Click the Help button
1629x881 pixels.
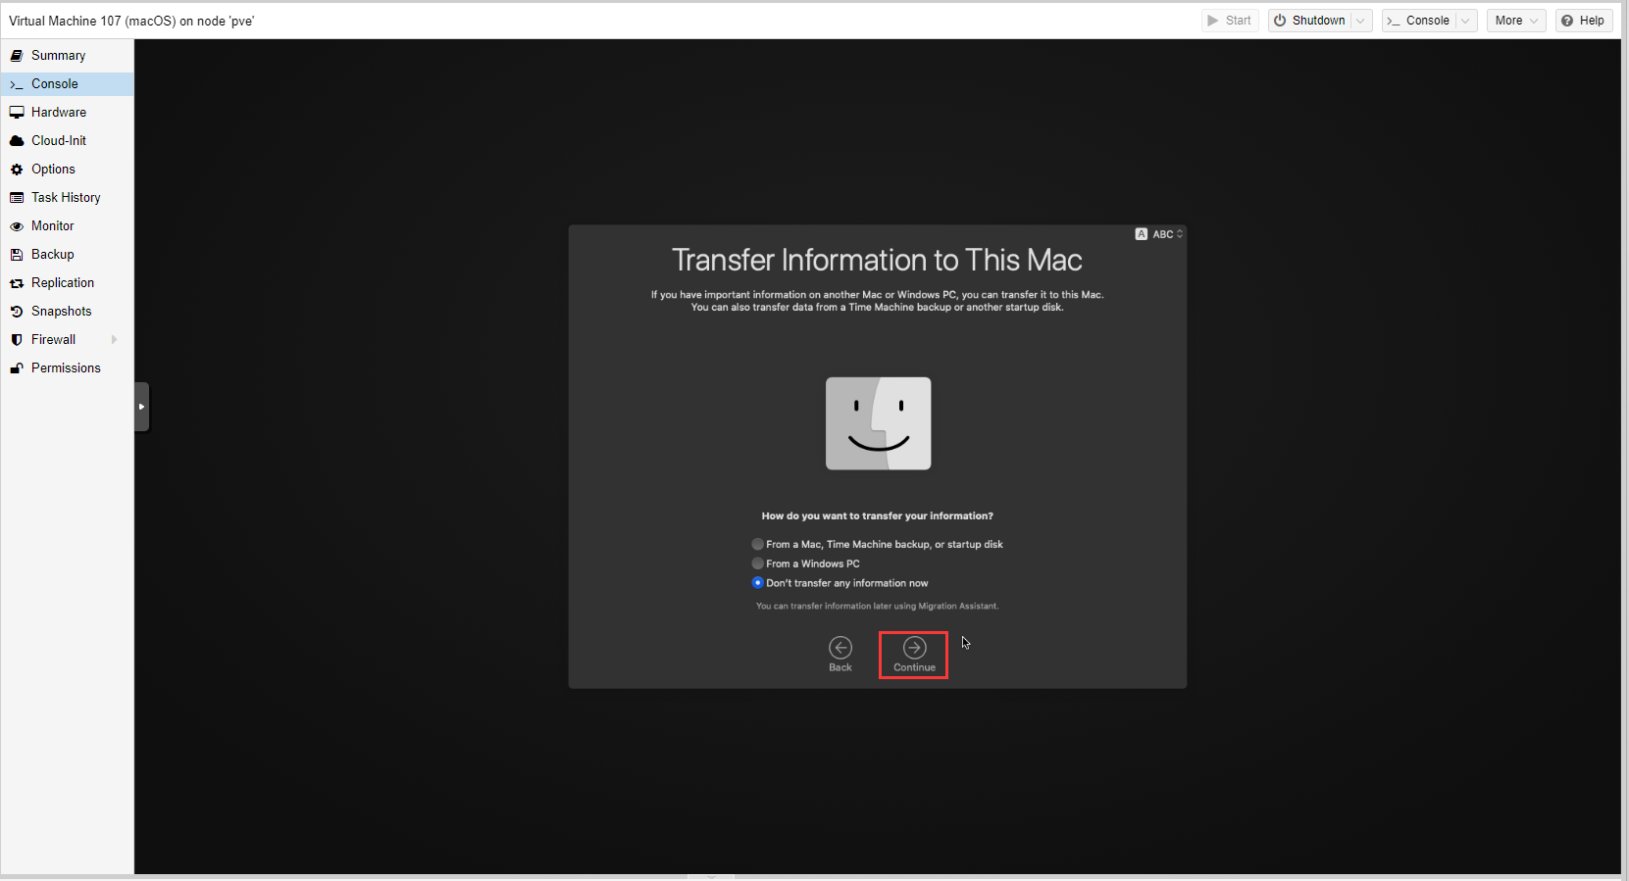1583,21
